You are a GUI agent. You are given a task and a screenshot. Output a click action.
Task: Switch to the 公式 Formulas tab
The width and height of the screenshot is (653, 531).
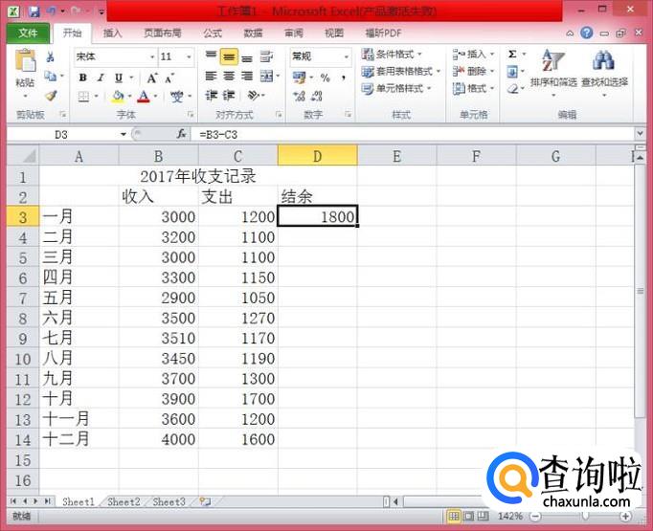click(213, 33)
